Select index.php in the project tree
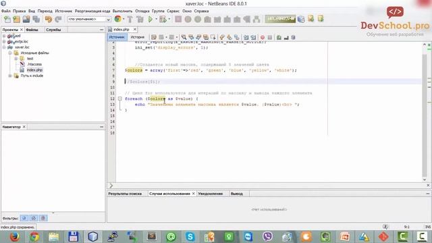This screenshot has width=432, height=243. pyautogui.click(x=34, y=70)
